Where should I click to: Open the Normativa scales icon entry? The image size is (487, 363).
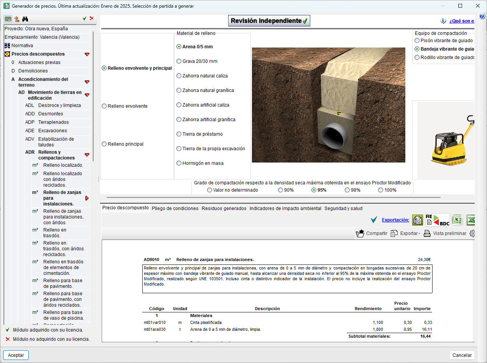[x=7, y=46]
